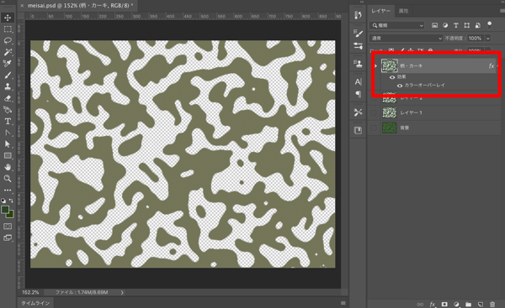Open the foreground color swatch
The image size is (505, 308).
[4, 210]
